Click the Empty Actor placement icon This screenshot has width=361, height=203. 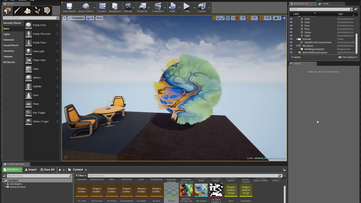pos(28,25)
